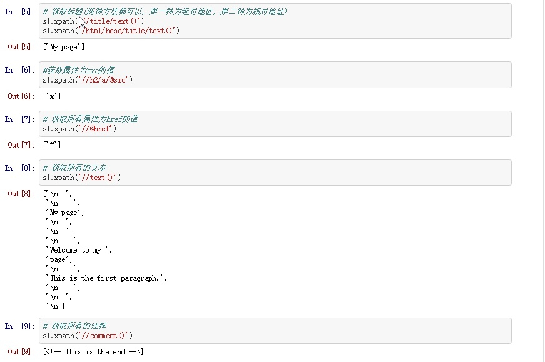Click the Out[8] output prompt to collapse output
The width and height of the screenshot is (545, 362).
click(x=21, y=194)
